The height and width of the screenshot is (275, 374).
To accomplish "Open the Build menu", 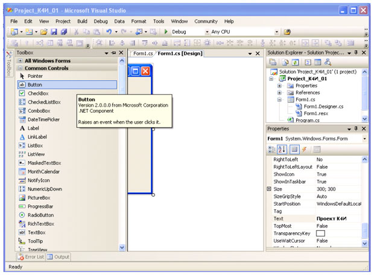I will click(x=82, y=21).
